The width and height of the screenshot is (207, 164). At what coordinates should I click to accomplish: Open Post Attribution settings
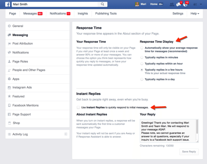point(37,44)
